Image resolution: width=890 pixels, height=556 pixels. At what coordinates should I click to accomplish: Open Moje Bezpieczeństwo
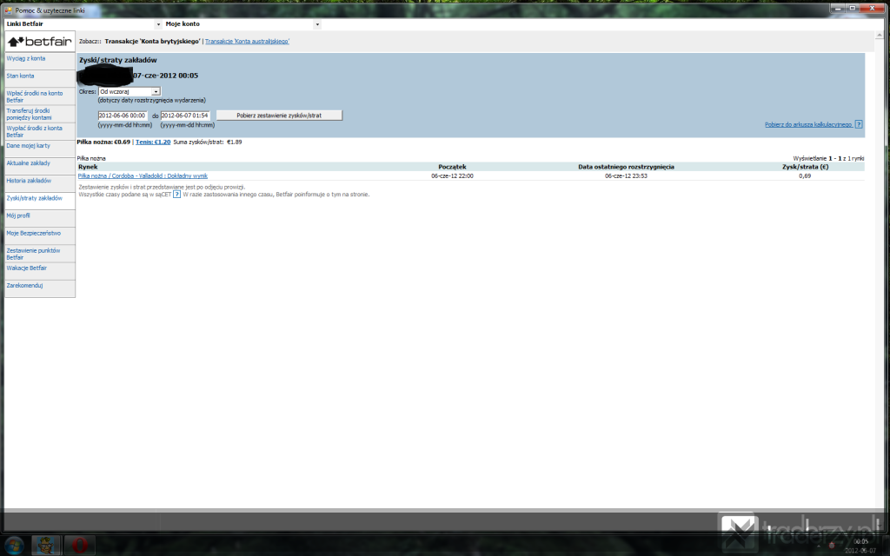(x=34, y=233)
